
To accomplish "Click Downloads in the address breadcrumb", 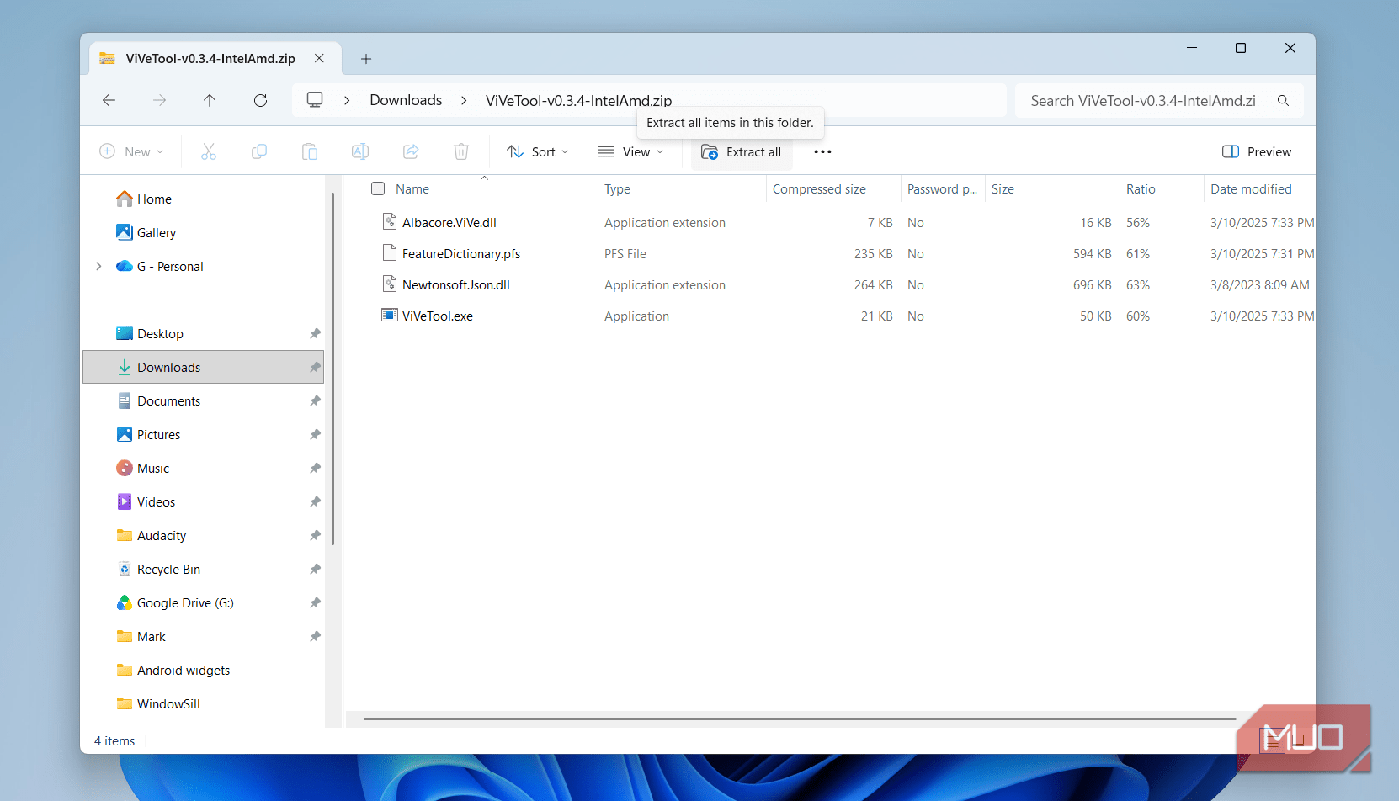I will [x=406, y=100].
